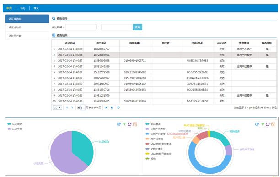
Task: Sort by 用户编码 column header
Action: pos(102,43)
